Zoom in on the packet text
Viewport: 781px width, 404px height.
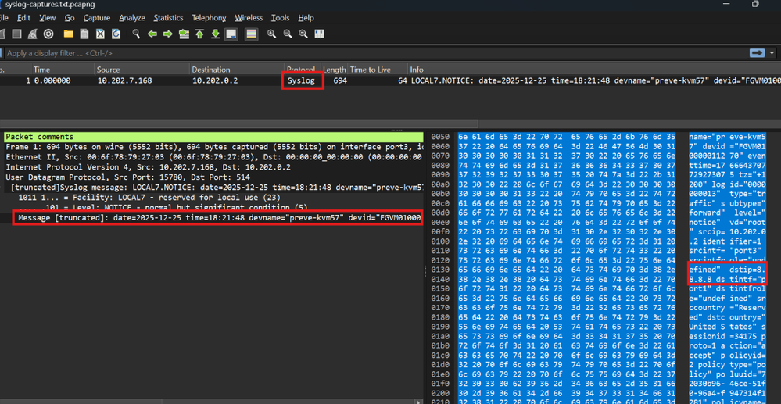point(271,34)
